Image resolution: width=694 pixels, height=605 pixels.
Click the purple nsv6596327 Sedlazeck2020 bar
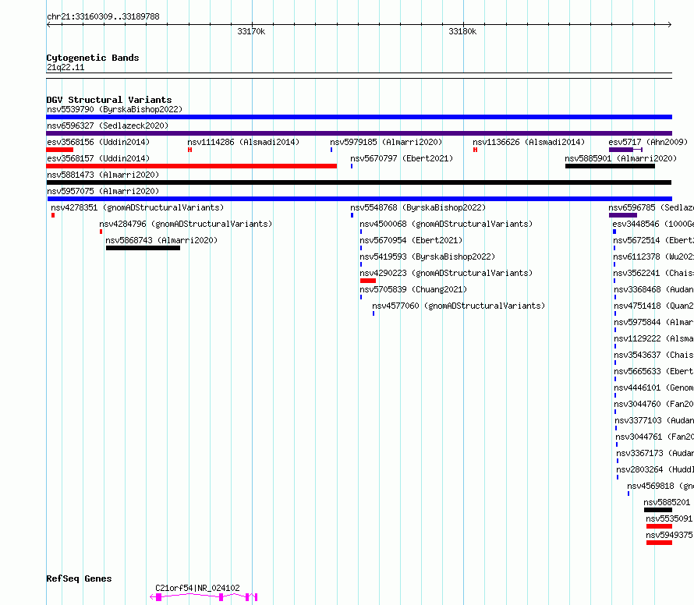pyautogui.click(x=359, y=133)
